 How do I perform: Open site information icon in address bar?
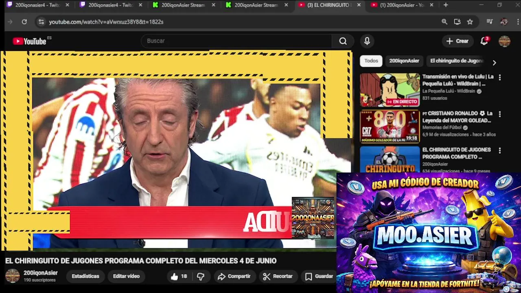coord(41,22)
